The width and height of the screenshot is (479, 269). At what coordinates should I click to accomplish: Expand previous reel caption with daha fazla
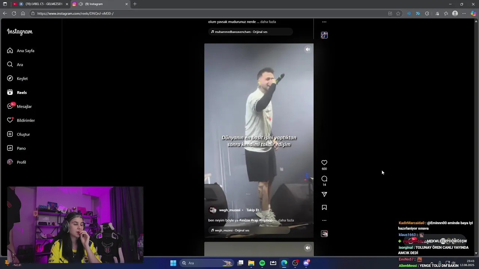[268, 22]
